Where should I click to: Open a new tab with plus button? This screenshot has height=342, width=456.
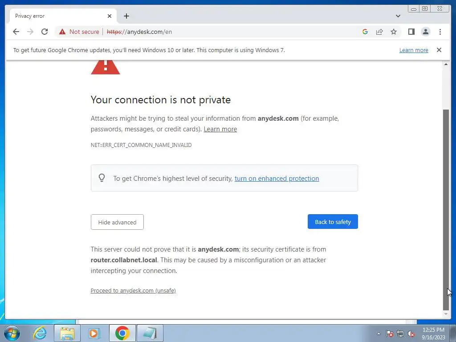pyautogui.click(x=126, y=16)
